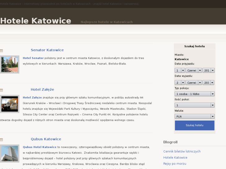
Task: Open departure day dropdown showing 2
Action: [x=180, y=83]
